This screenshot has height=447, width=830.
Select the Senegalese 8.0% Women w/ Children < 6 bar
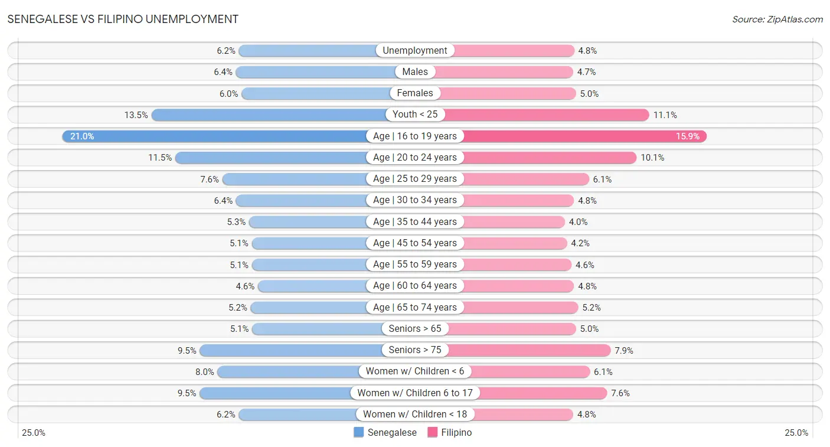[x=288, y=371]
